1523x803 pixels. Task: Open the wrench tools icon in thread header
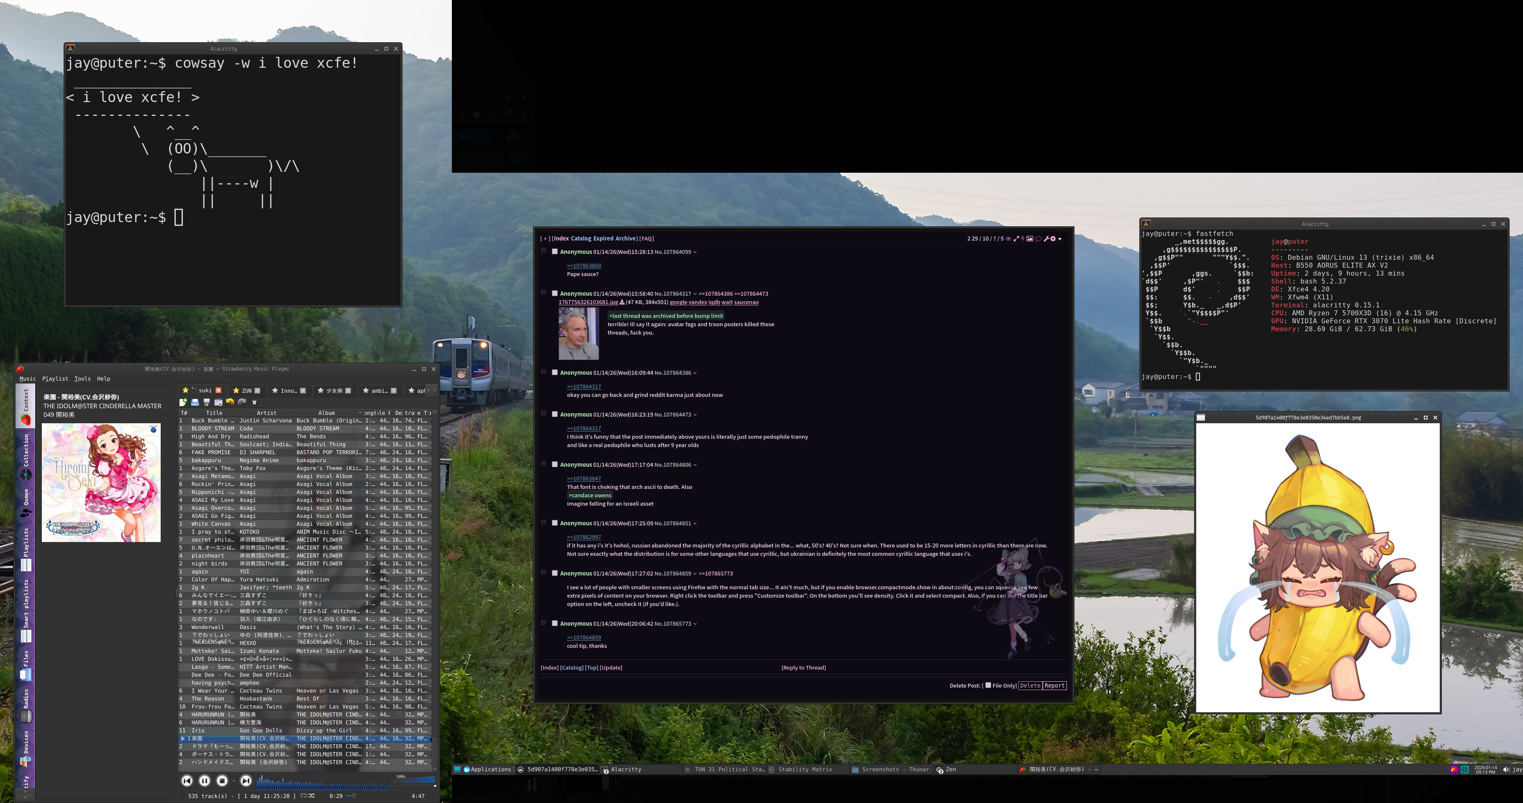pyautogui.click(x=1046, y=239)
